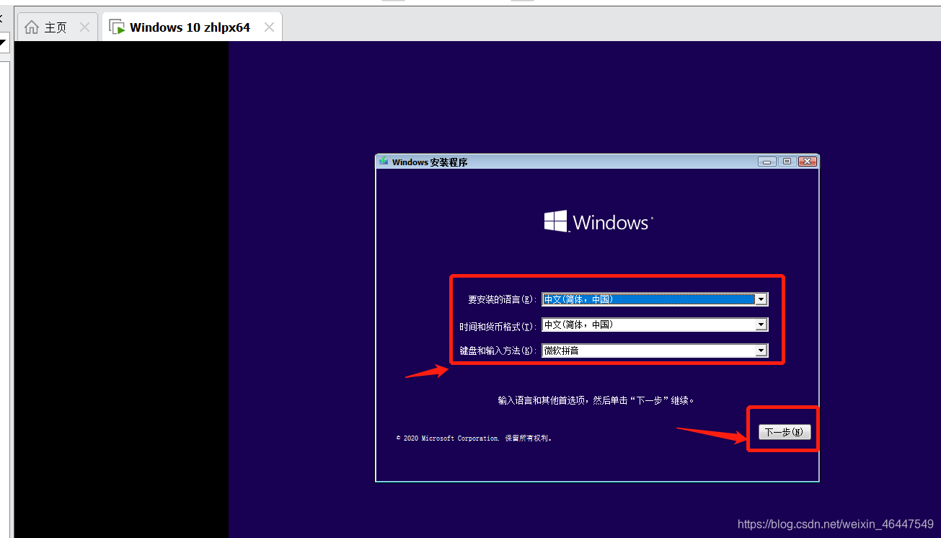The width and height of the screenshot is (941, 538).
Task: Close the Windows 10 zhlpx64 tab
Action: coord(269,26)
